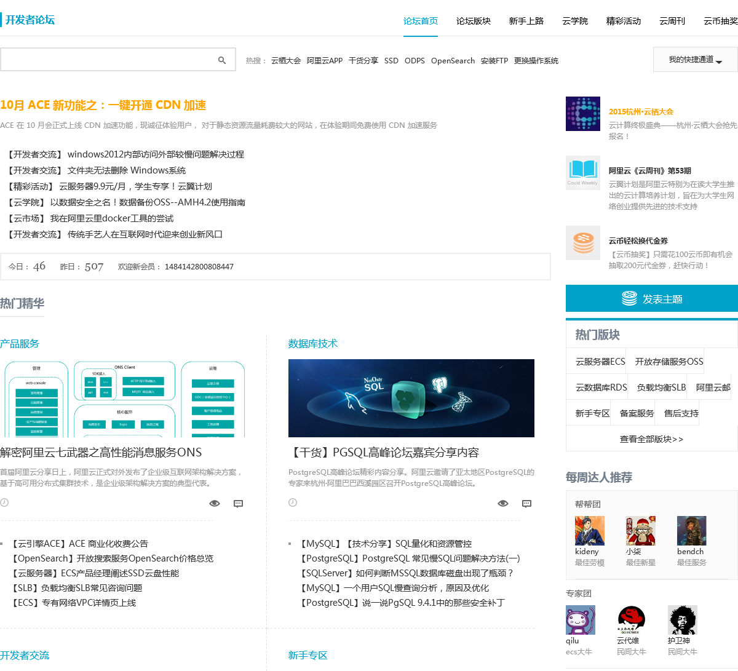Image resolution: width=738 pixels, height=671 pixels.
Task: Click qilu's avatar
Action: pyautogui.click(x=581, y=620)
